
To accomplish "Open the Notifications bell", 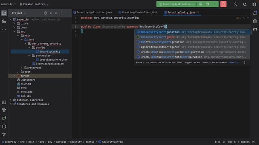I will coord(255,13).
